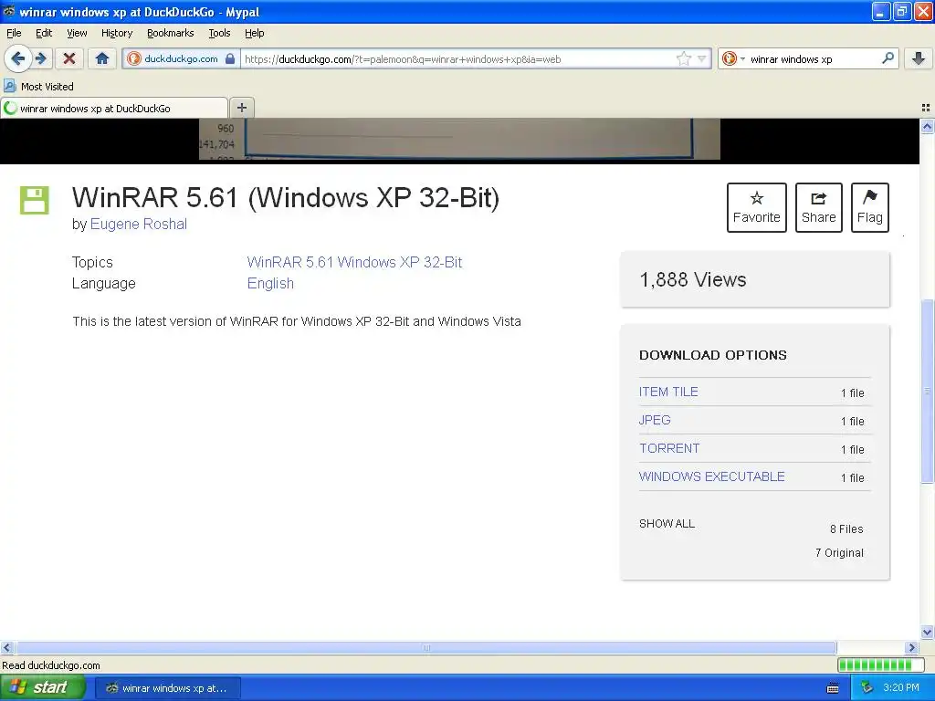Open the Tools menu
The width and height of the screenshot is (935, 701).
click(x=219, y=33)
